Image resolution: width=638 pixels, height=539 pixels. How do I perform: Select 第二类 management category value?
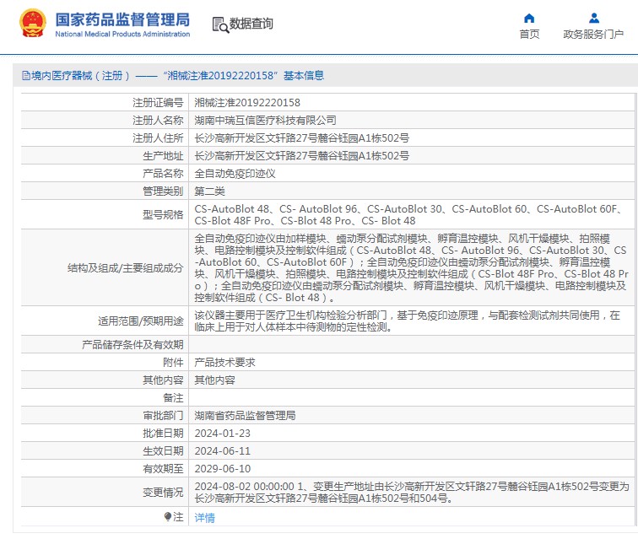pos(209,191)
